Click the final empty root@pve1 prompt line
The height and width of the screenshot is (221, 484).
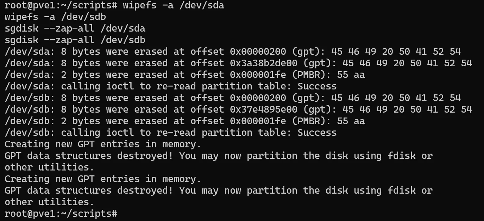point(61,213)
